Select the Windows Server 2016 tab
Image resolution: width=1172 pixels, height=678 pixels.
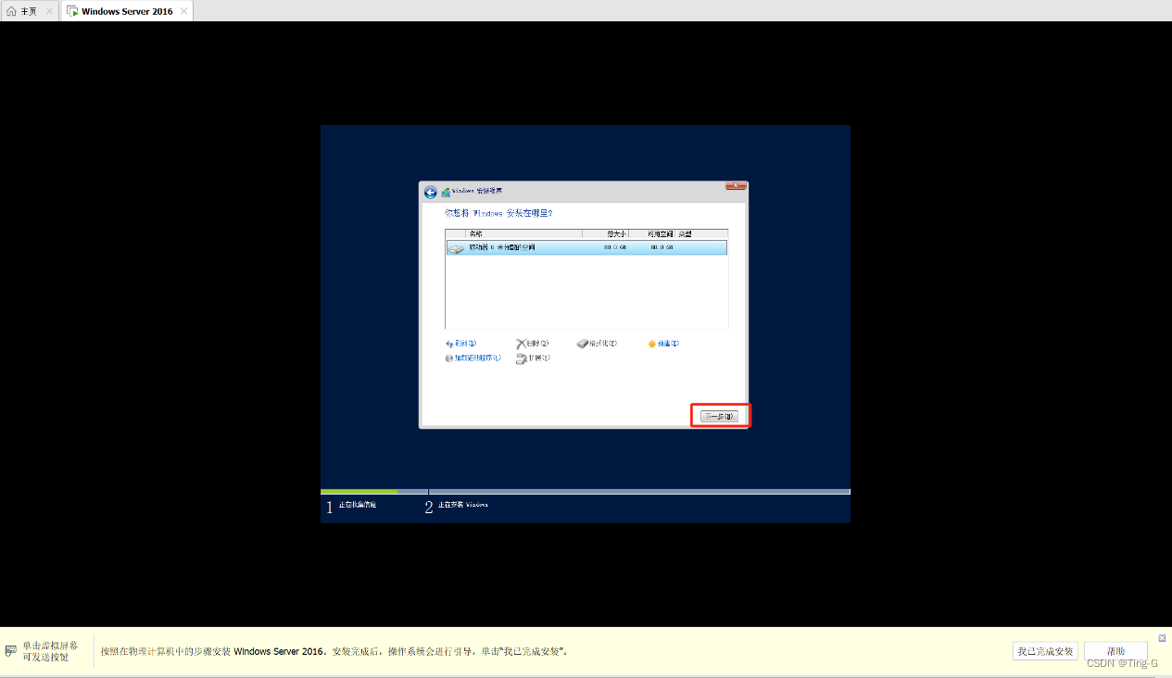(x=127, y=11)
